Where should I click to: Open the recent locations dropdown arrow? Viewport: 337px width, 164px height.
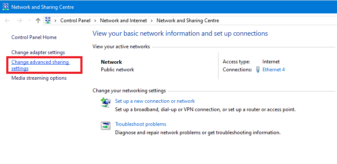[x=29, y=21]
